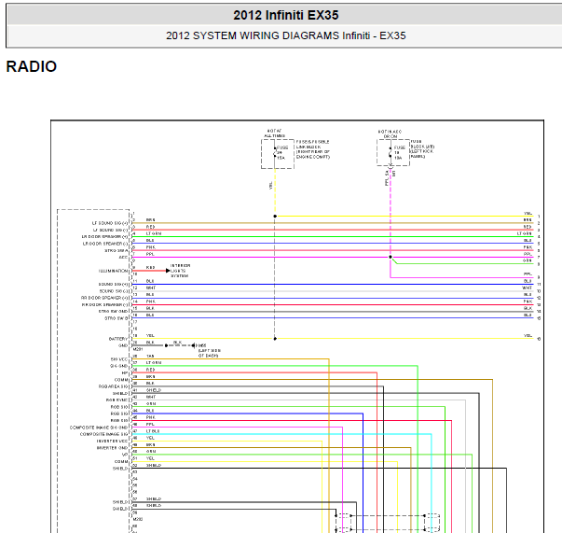Click the "YEL" label at pin 19
The height and width of the screenshot is (533, 562).
coord(150,336)
